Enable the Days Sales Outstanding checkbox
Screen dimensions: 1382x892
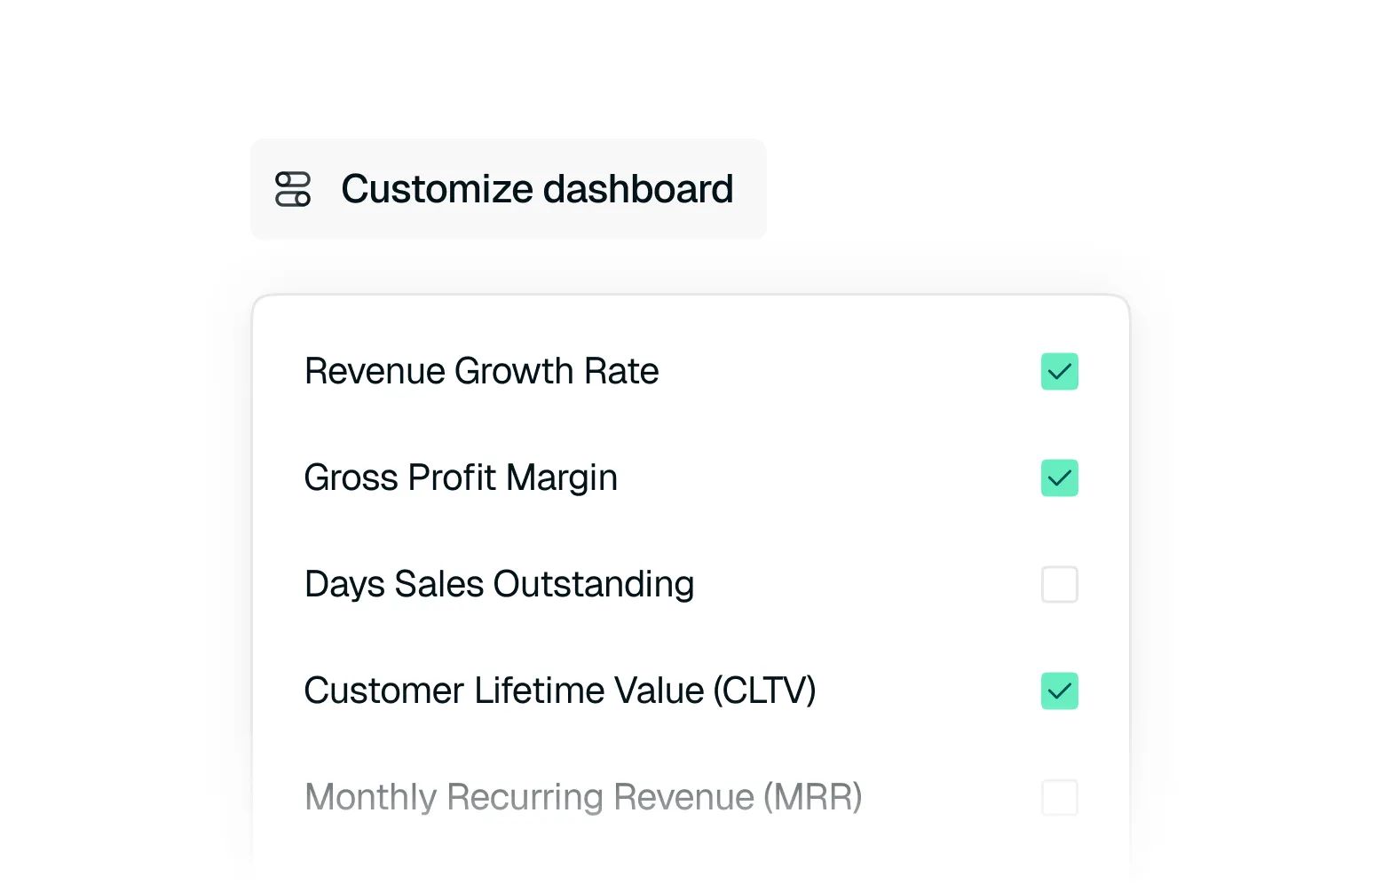(1059, 585)
